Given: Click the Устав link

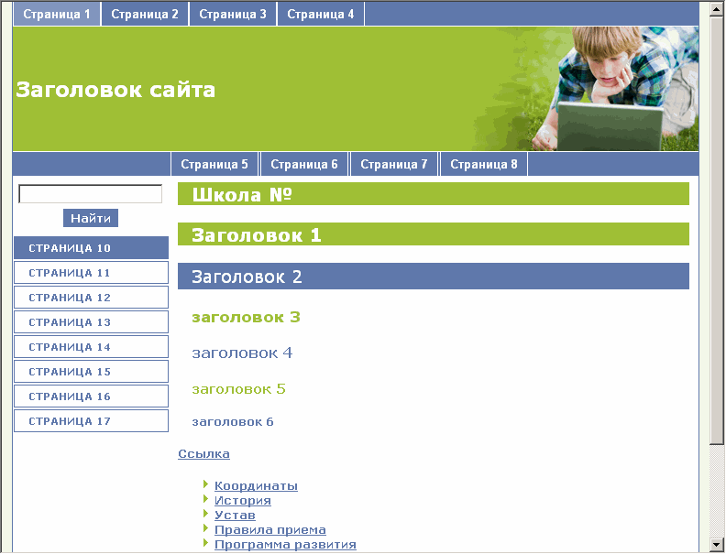Looking at the screenshot, I should point(235,515).
